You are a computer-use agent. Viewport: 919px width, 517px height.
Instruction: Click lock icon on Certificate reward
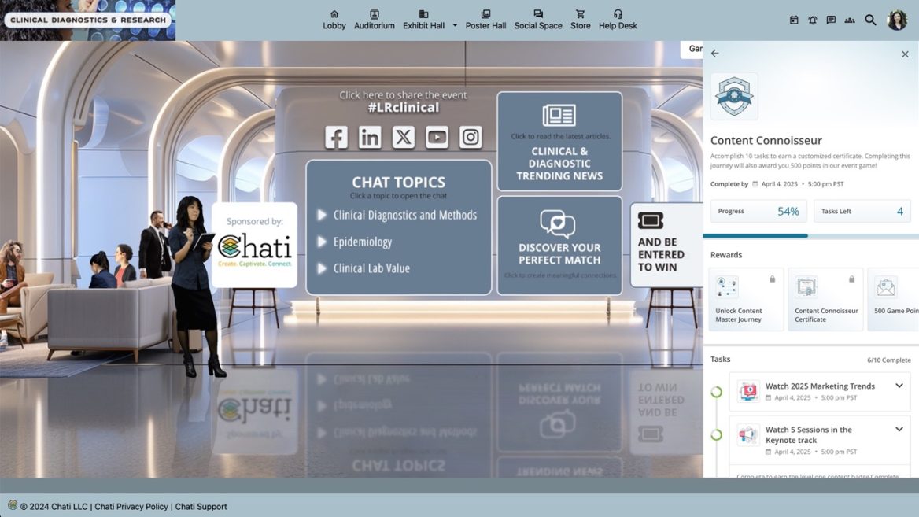[x=851, y=279]
